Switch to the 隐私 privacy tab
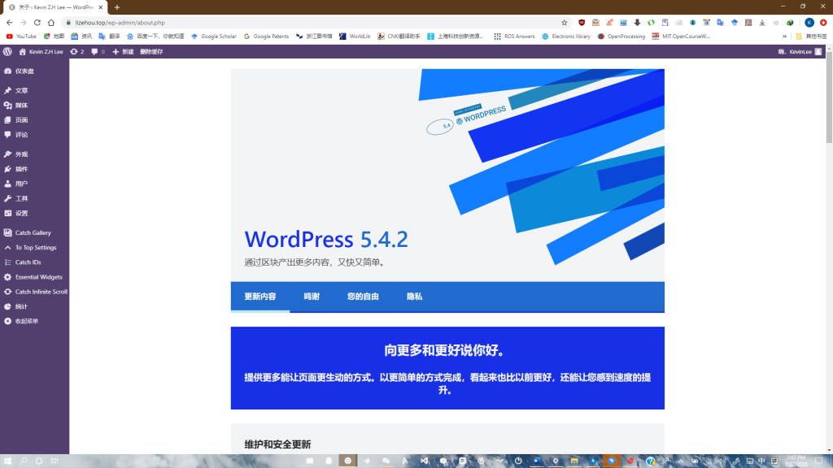 414,297
